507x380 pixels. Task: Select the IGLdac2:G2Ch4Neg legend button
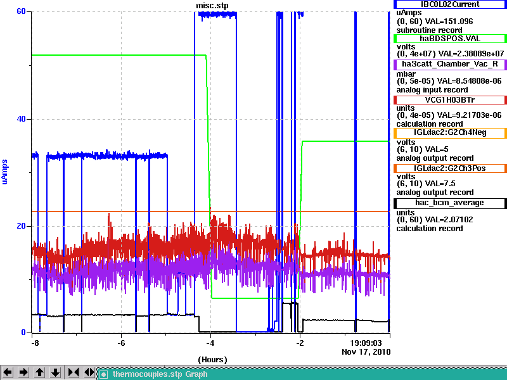(450, 132)
